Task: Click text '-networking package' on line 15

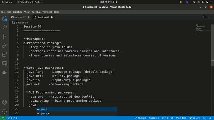Action: pyautogui.click(x=66, y=84)
